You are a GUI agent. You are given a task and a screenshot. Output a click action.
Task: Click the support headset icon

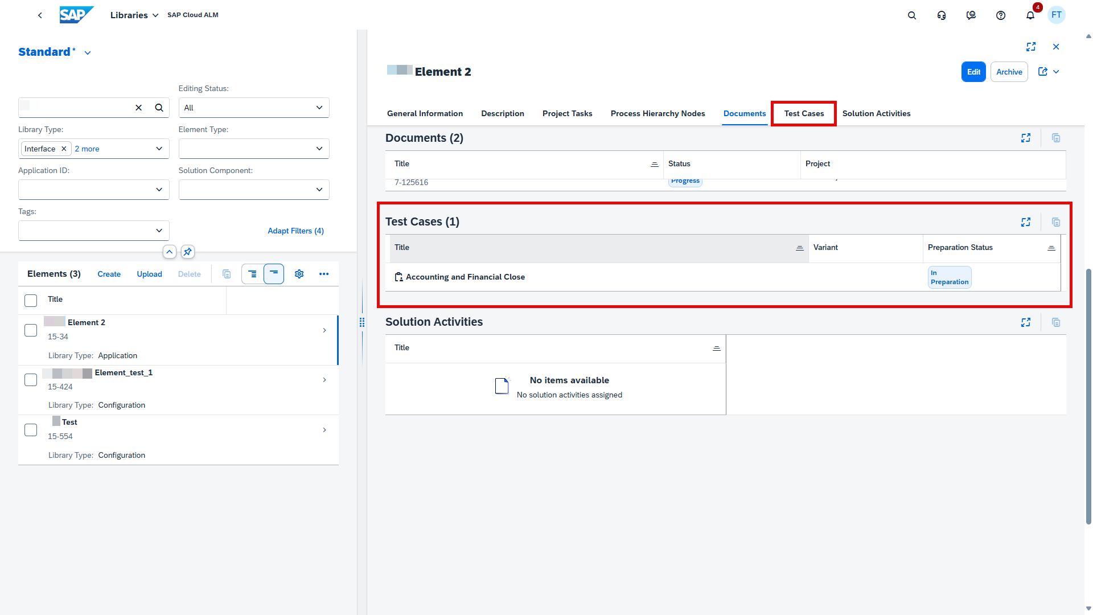point(941,15)
